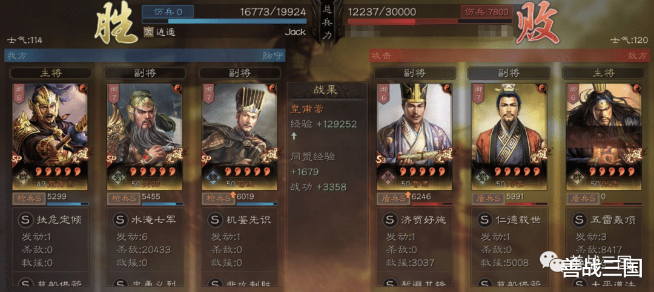
Task: Click the S rank icon beside 济贫好施
Action: coord(389,219)
